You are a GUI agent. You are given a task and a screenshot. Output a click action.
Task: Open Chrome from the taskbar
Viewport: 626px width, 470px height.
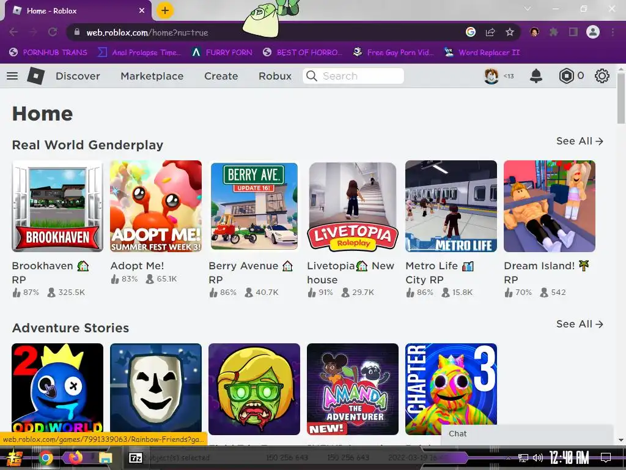[x=45, y=458]
